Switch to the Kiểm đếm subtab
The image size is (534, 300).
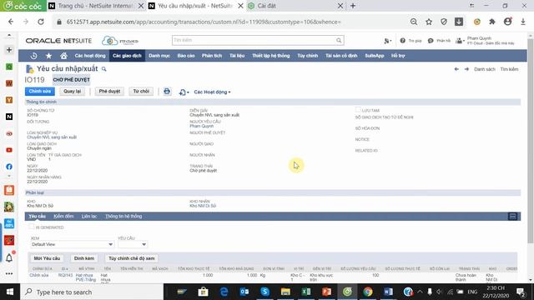point(63,217)
